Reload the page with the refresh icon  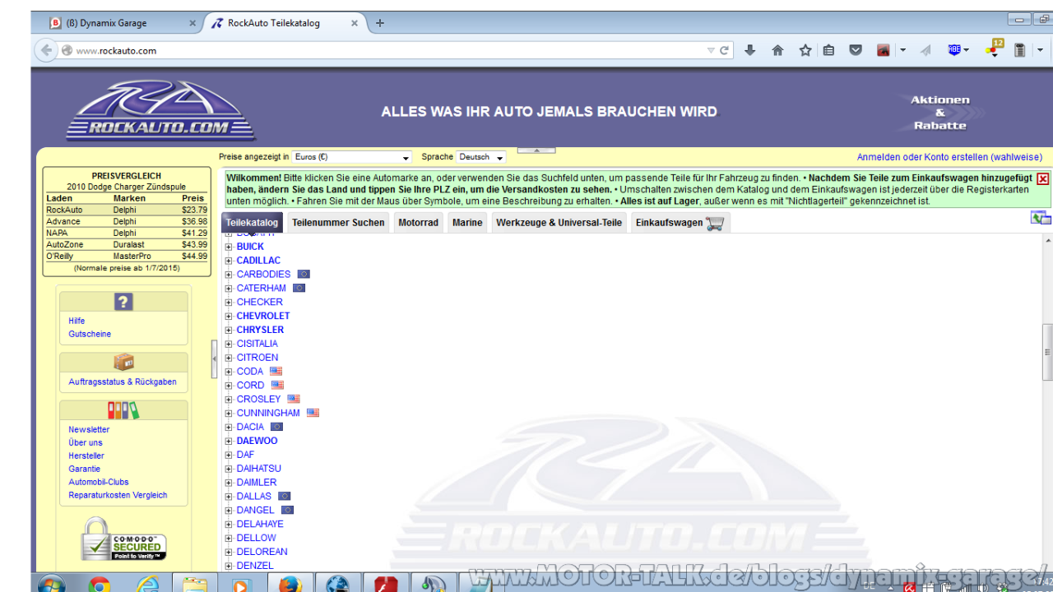[725, 50]
